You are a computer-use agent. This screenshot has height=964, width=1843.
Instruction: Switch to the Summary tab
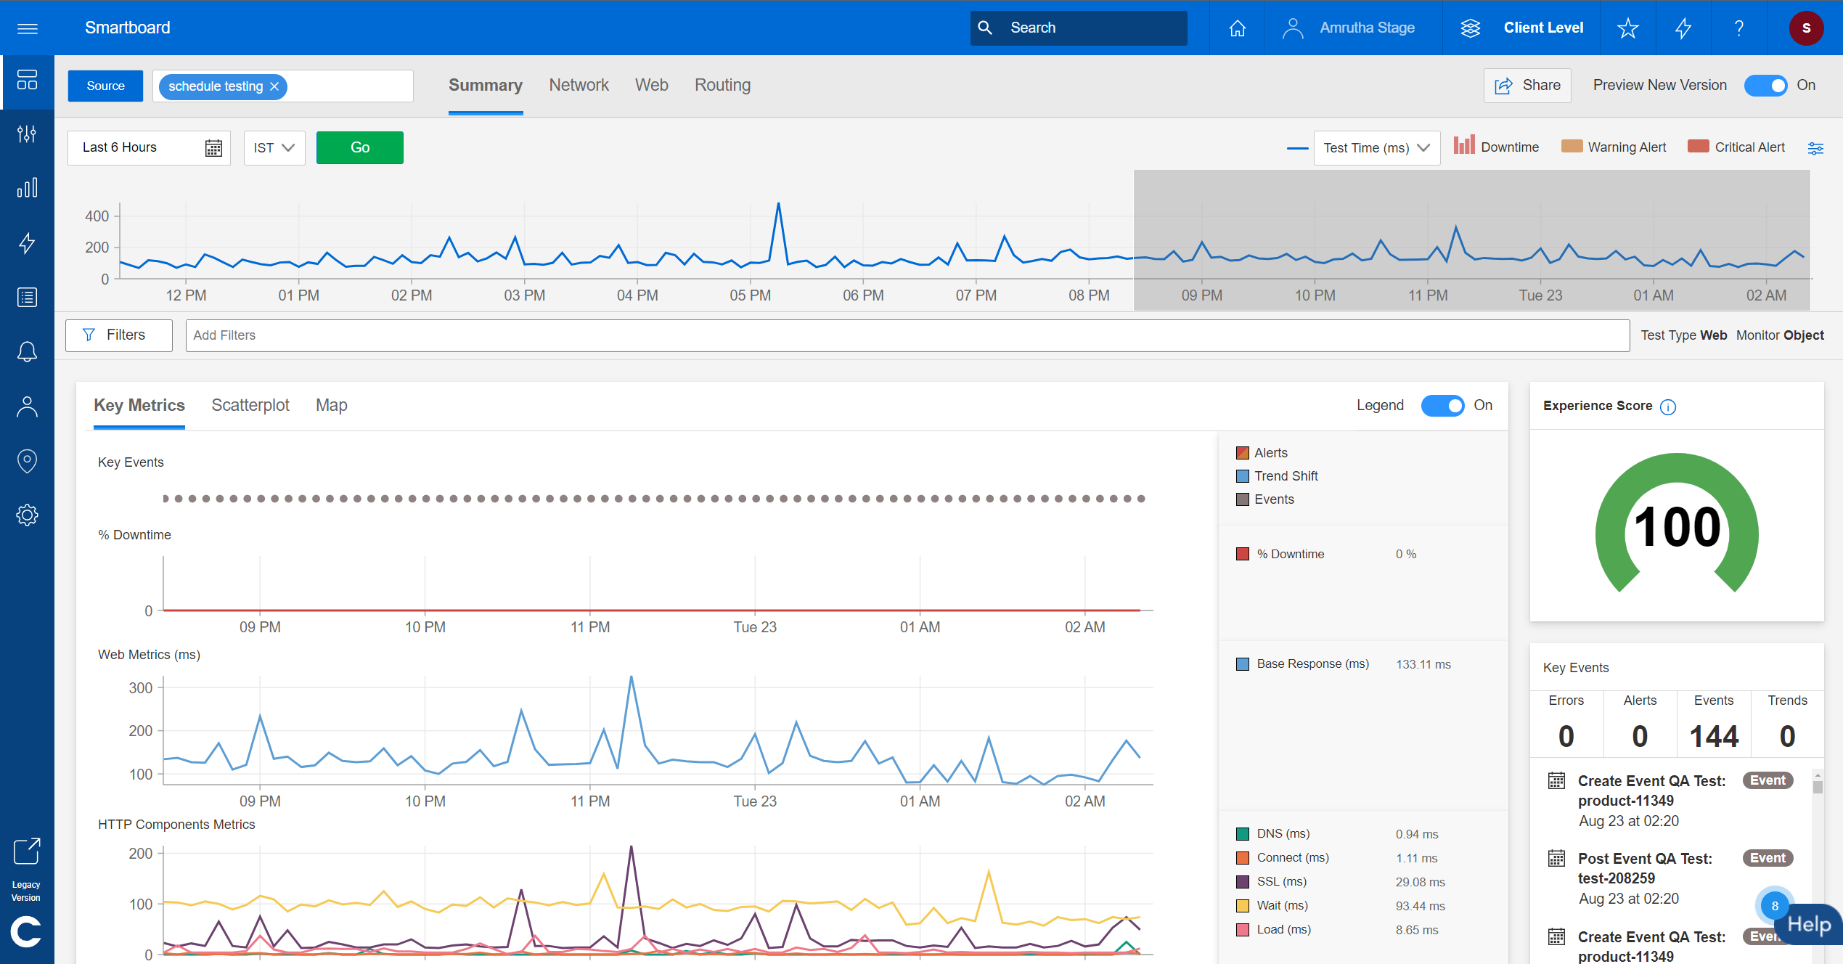[486, 86]
